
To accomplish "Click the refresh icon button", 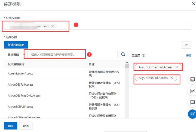I will click(x=186, y=45).
